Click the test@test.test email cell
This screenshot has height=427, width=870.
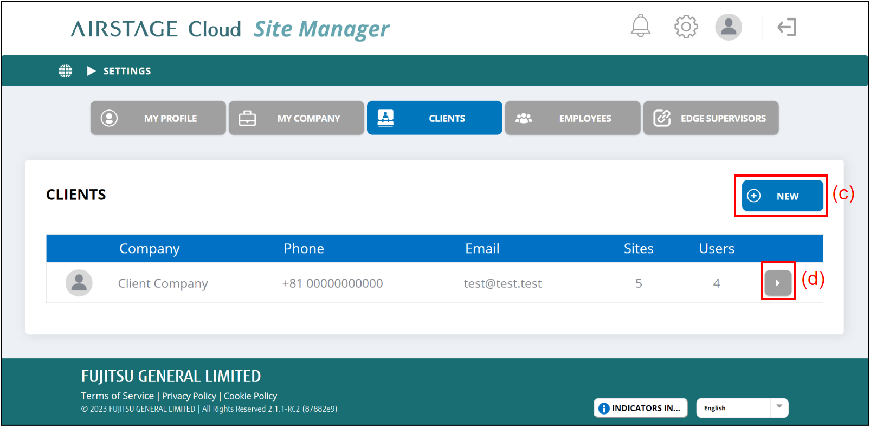click(x=502, y=283)
